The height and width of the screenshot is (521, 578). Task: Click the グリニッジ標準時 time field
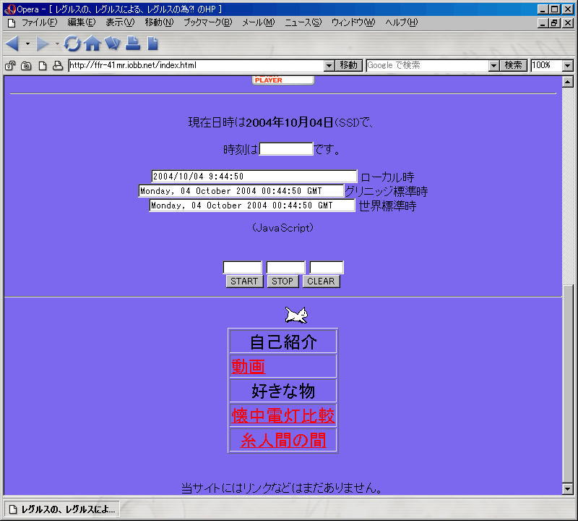click(241, 190)
